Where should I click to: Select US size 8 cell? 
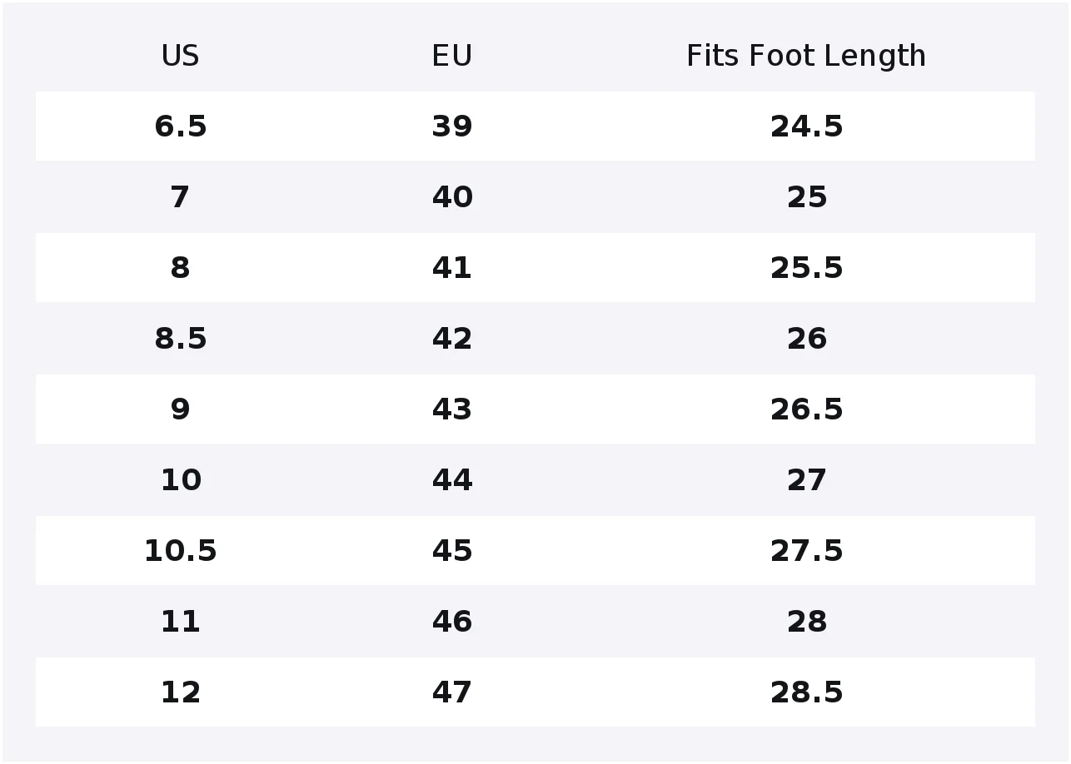coord(180,268)
